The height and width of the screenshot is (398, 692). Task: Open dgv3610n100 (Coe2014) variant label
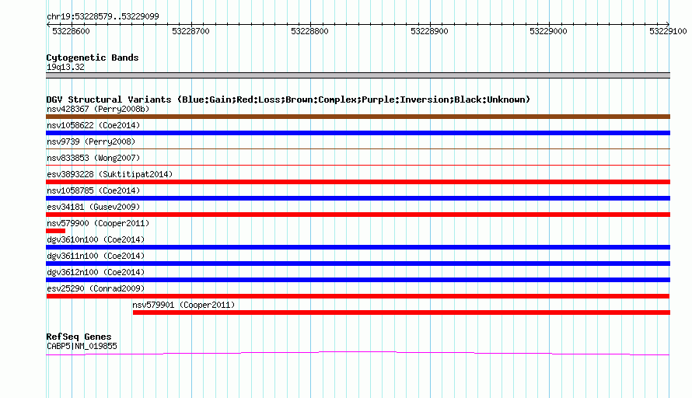click(x=96, y=239)
